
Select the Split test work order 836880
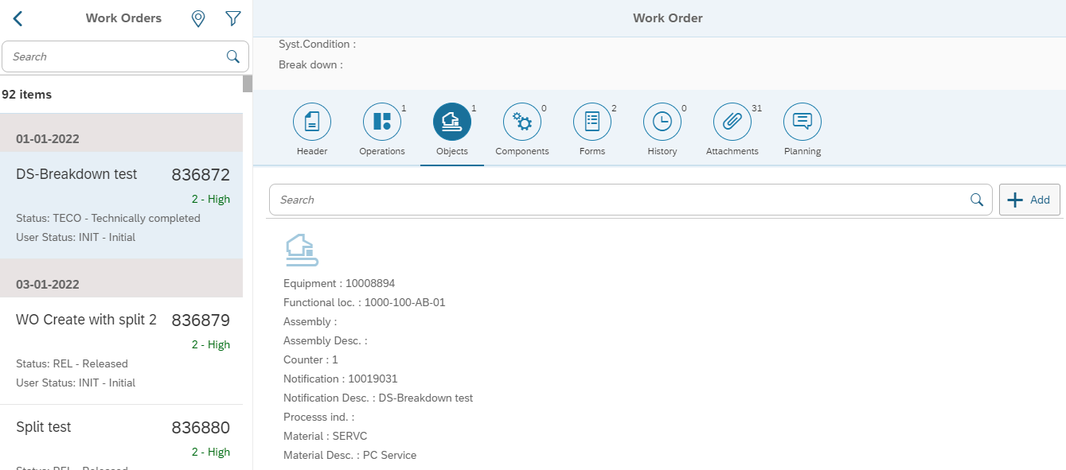click(123, 437)
